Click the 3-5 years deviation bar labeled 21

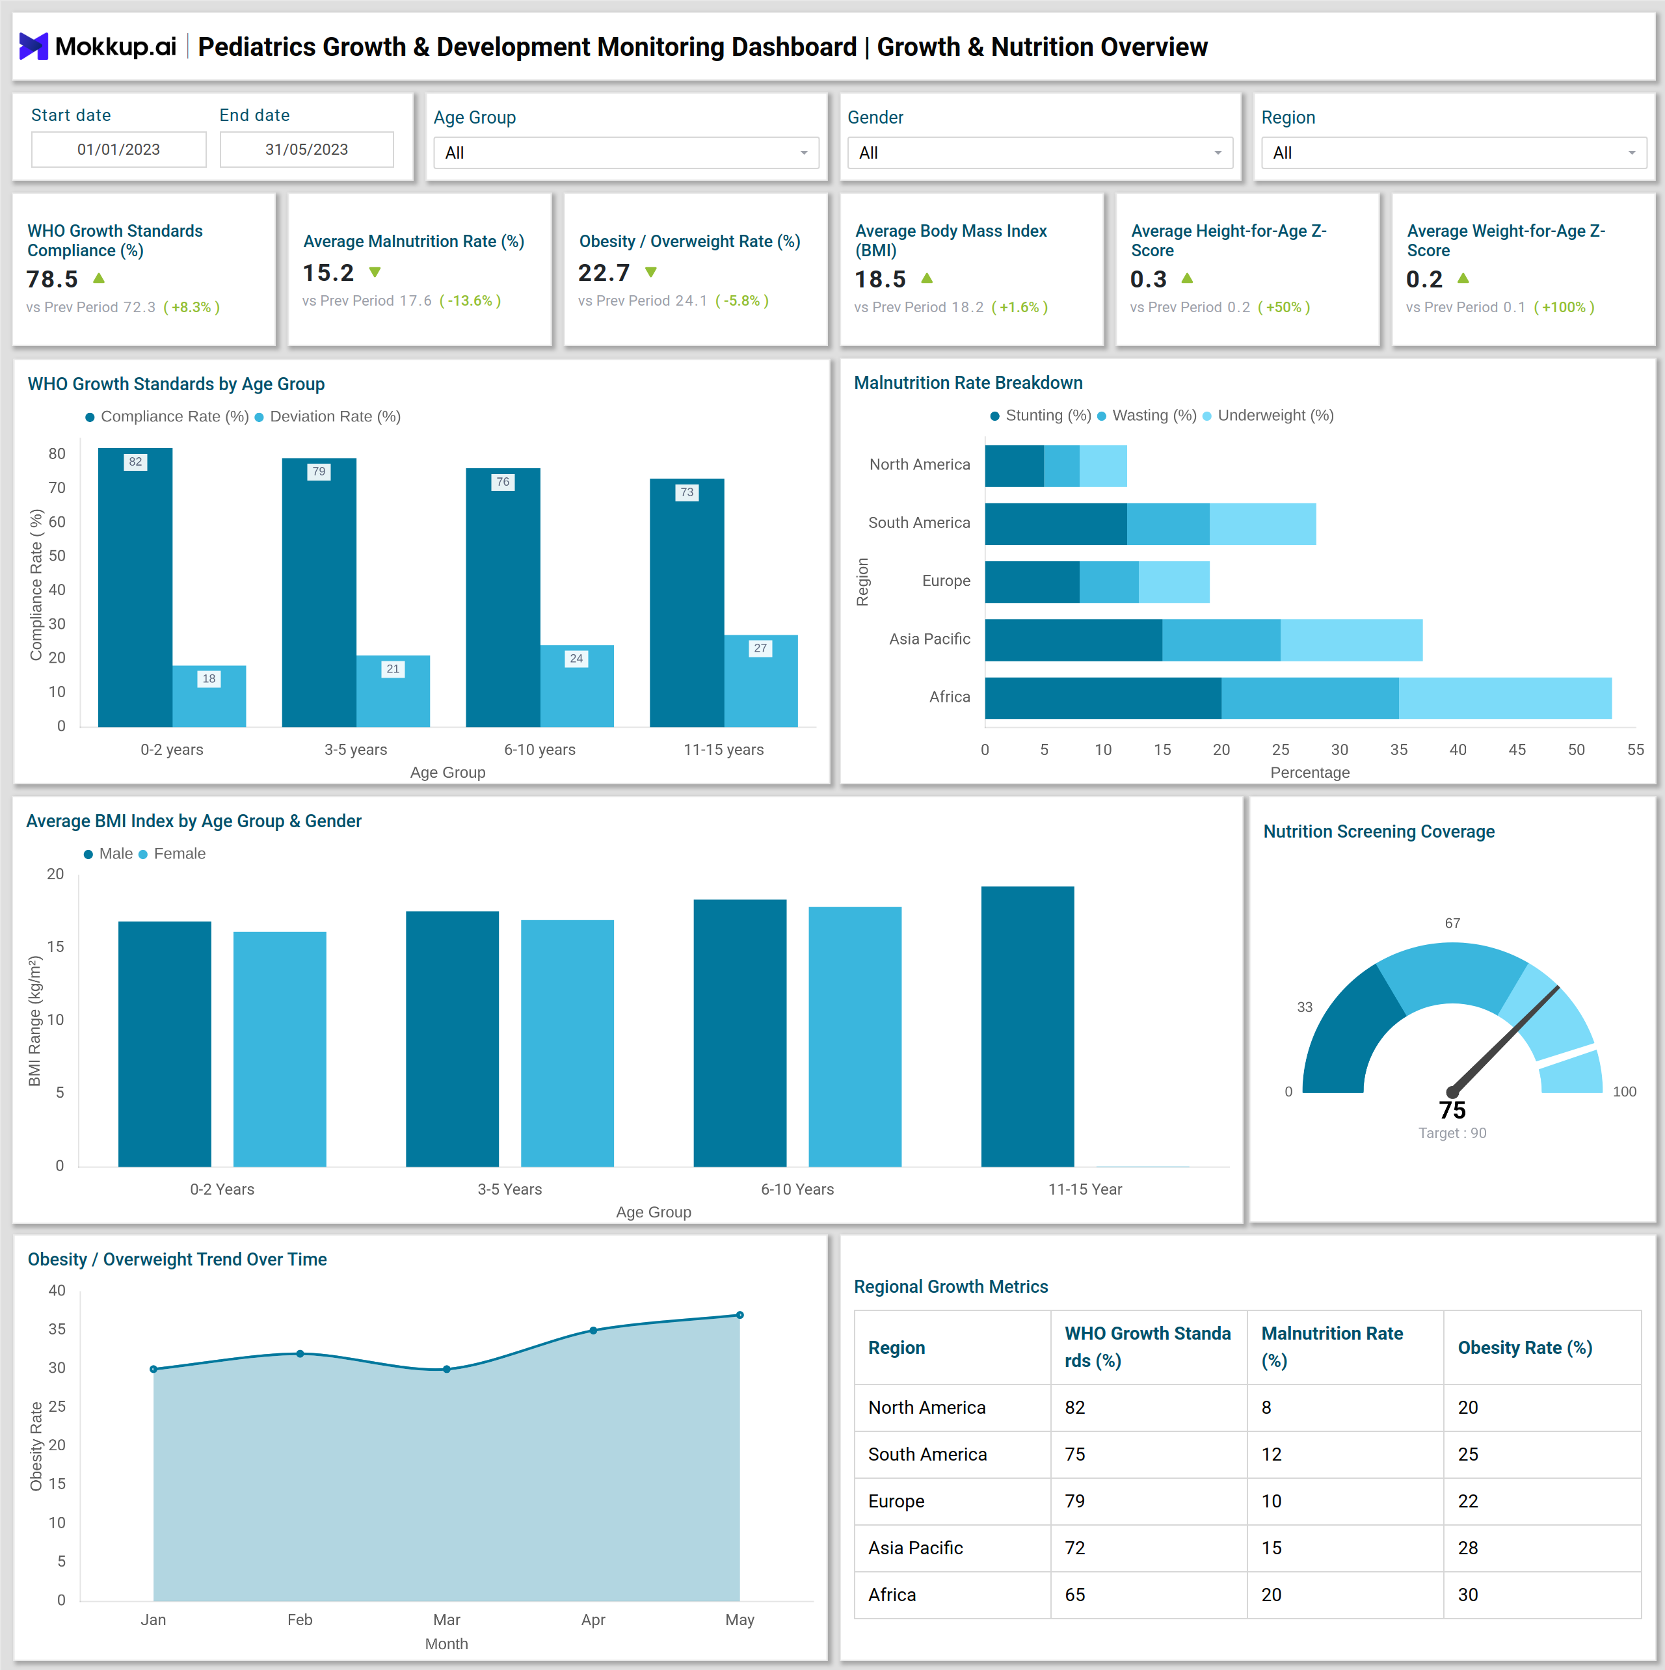coord(393,691)
